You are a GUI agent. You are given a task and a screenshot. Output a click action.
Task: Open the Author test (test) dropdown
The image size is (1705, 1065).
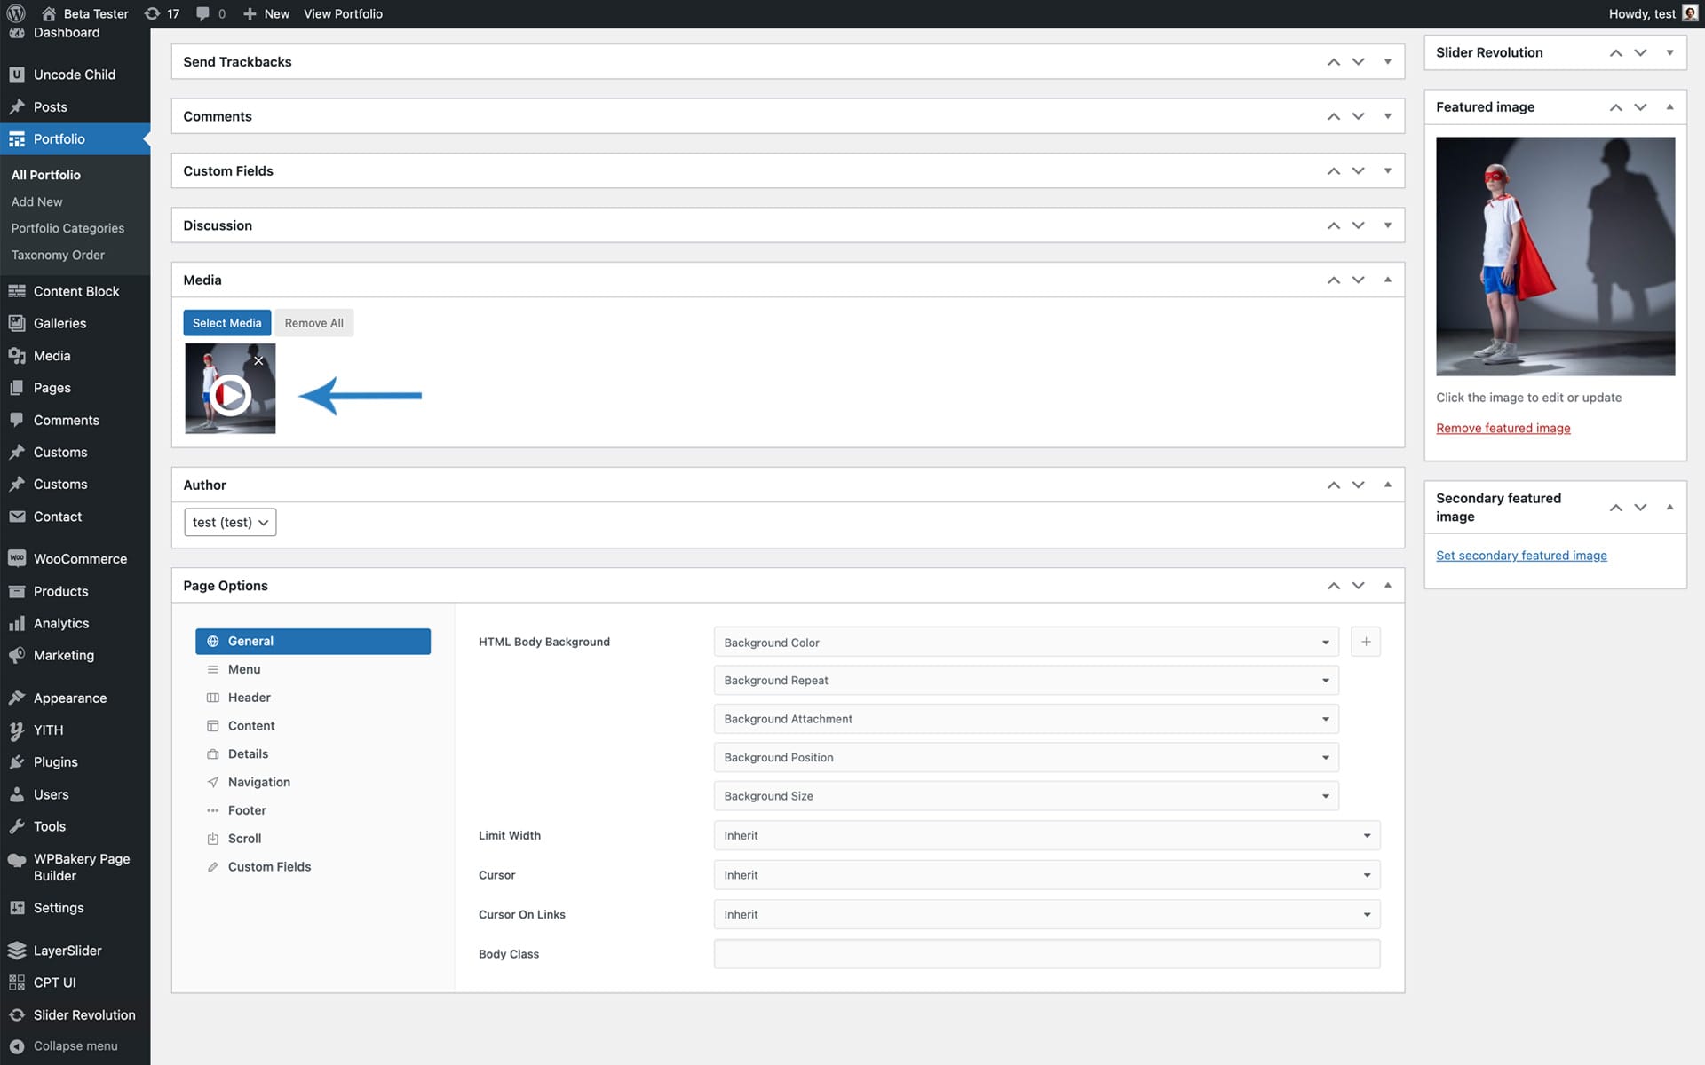click(x=230, y=523)
